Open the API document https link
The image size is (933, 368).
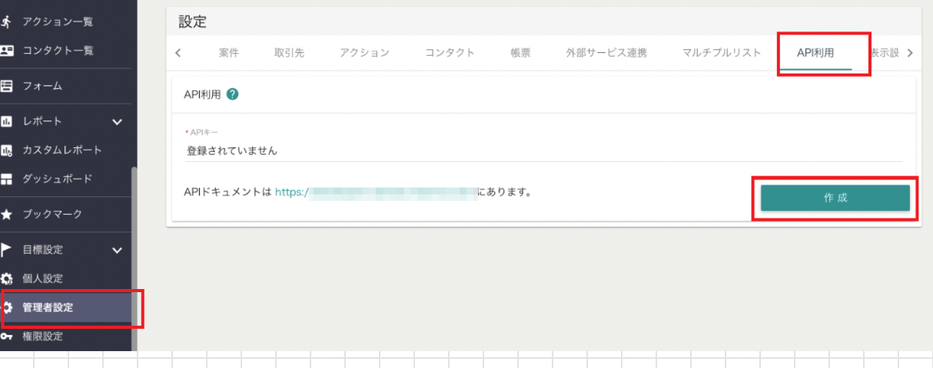[375, 192]
